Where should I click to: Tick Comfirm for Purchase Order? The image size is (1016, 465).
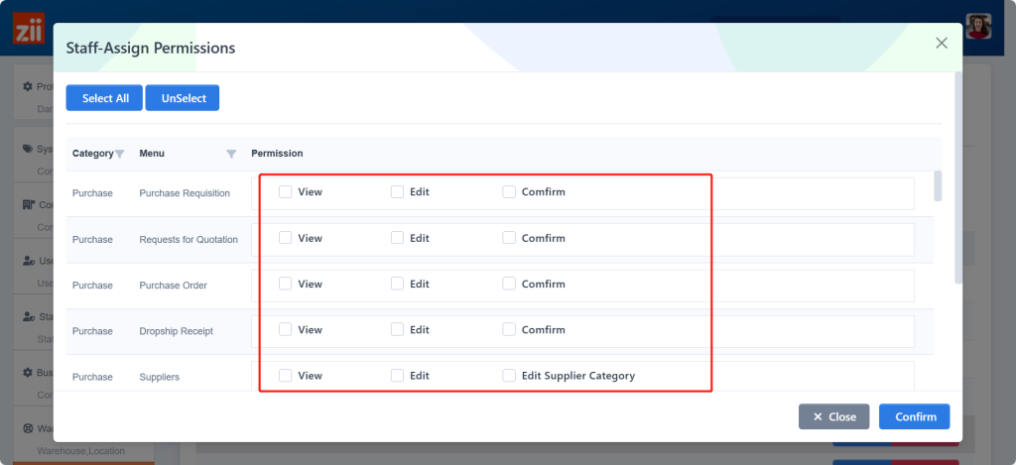509,284
